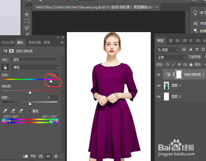Click the Lightness value field
Viewport: 206px width, 161px height.
click(53, 98)
